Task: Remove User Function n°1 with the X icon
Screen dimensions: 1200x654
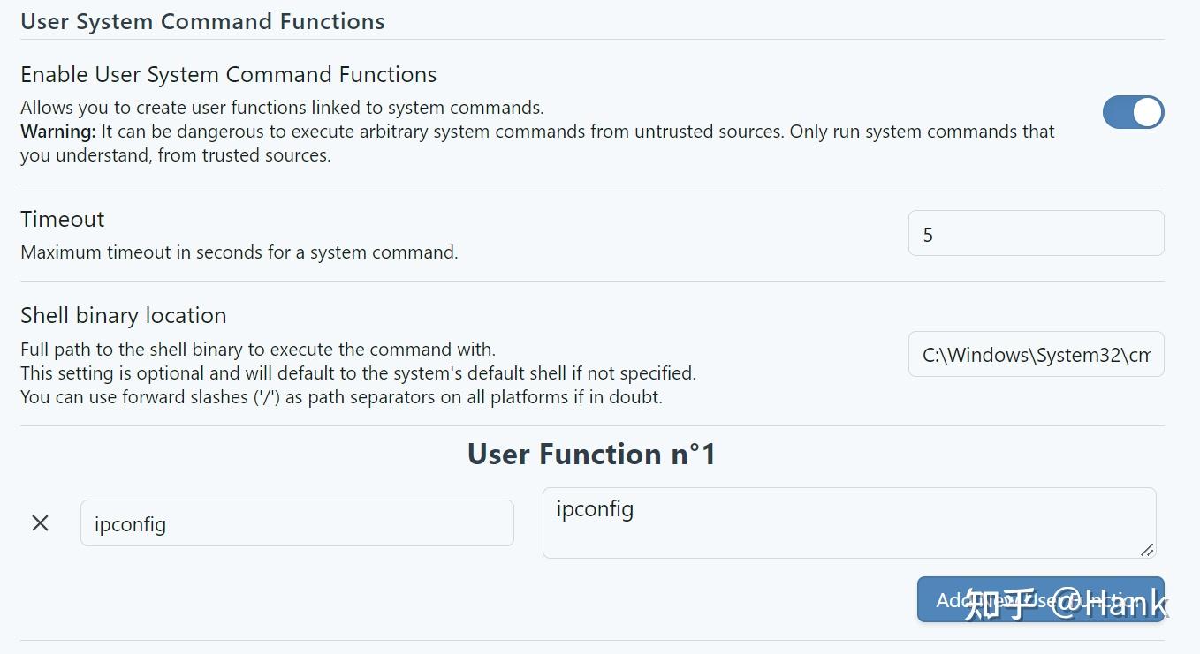Action: point(40,523)
